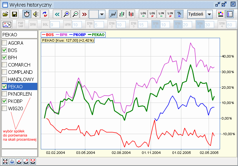Click the export arrow icon in bottom toolbar
This screenshot has width=238, height=166.
click(x=26, y=161)
